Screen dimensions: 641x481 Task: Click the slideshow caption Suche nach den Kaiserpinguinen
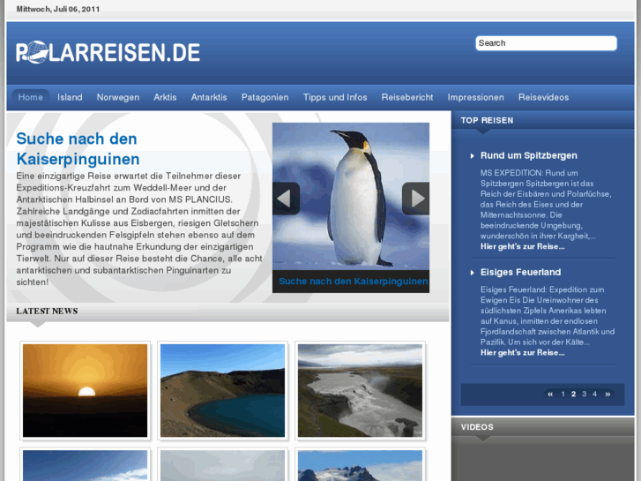point(354,282)
